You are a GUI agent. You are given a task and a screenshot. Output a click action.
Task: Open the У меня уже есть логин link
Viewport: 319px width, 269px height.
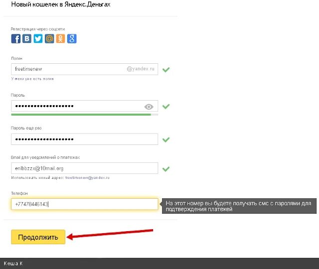click(x=32, y=79)
